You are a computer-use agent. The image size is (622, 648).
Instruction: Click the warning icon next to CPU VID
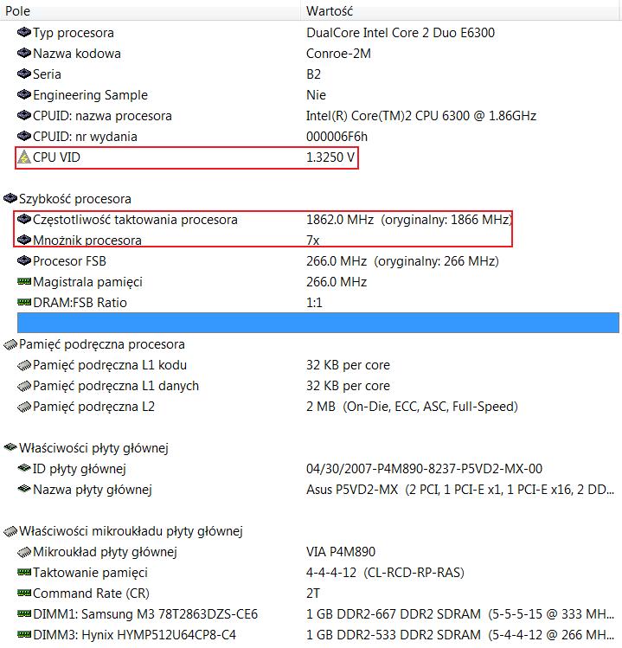click(24, 158)
